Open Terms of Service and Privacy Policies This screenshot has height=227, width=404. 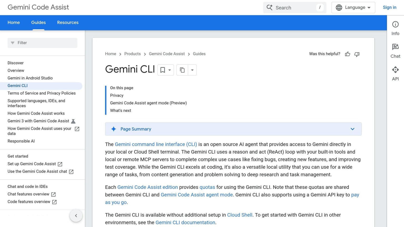42,93
